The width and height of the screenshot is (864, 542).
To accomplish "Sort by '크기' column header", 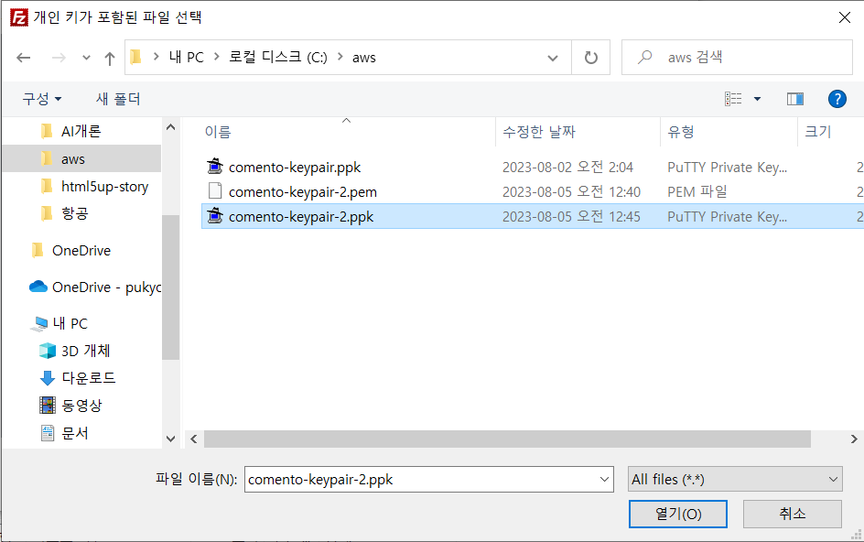I will tap(817, 132).
